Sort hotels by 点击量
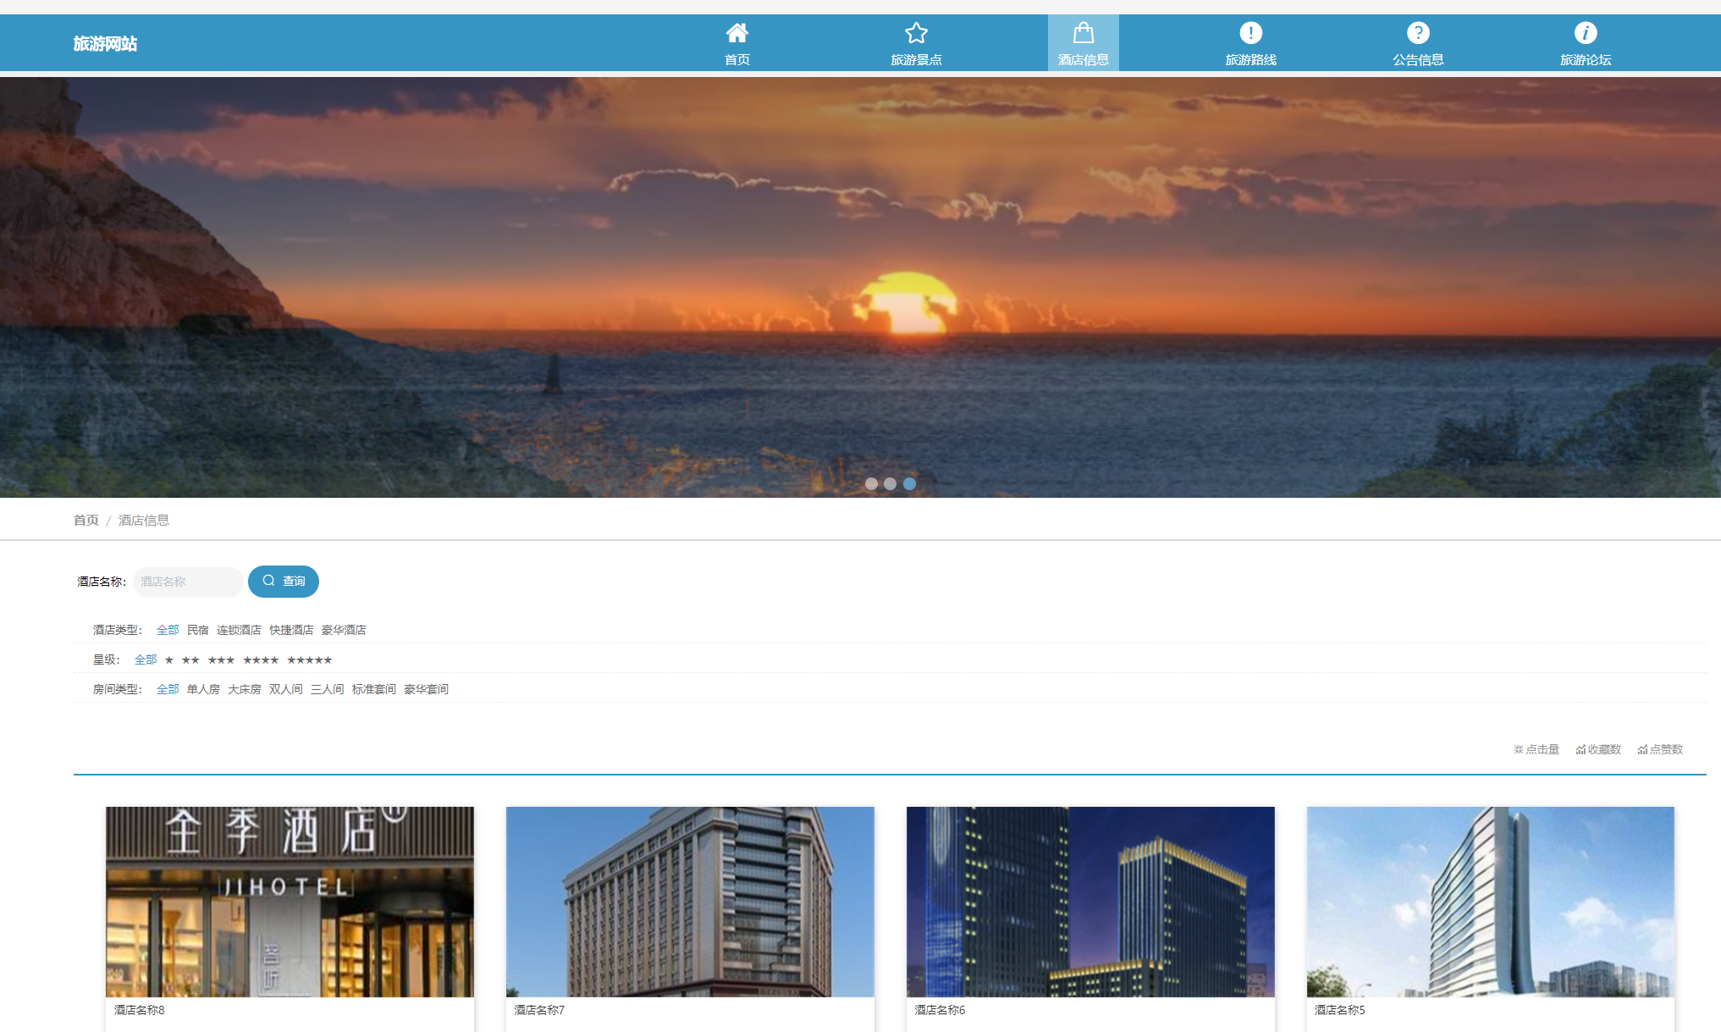 point(1536,749)
